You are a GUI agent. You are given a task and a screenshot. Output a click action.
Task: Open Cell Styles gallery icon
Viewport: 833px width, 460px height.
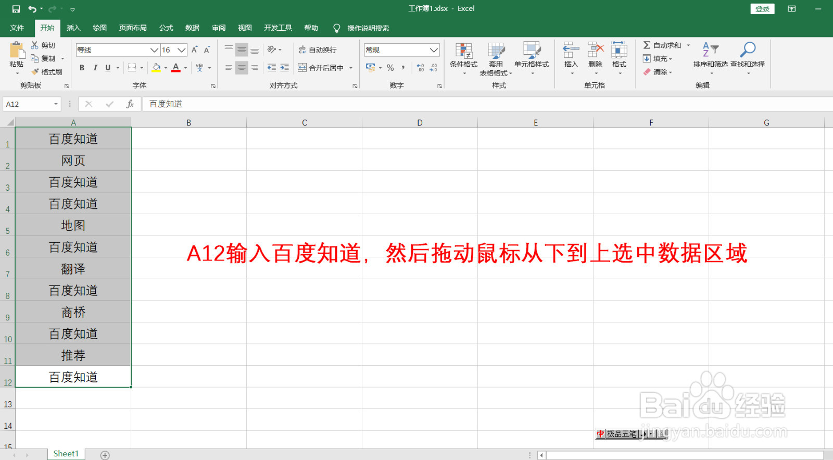click(x=532, y=51)
